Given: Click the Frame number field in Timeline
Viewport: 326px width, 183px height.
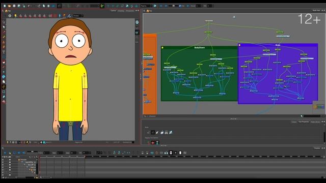Looking at the screenshot, I should [x=46, y=152].
